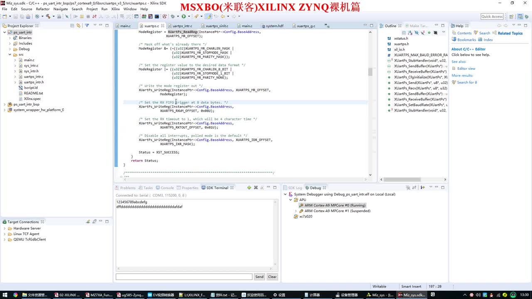532x299 pixels.
Task: Open Chrome from the taskbar
Action: point(15,295)
